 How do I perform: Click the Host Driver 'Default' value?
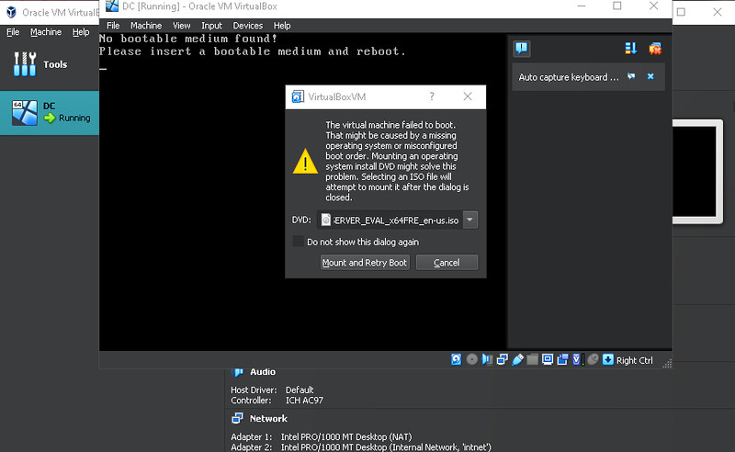click(x=300, y=390)
